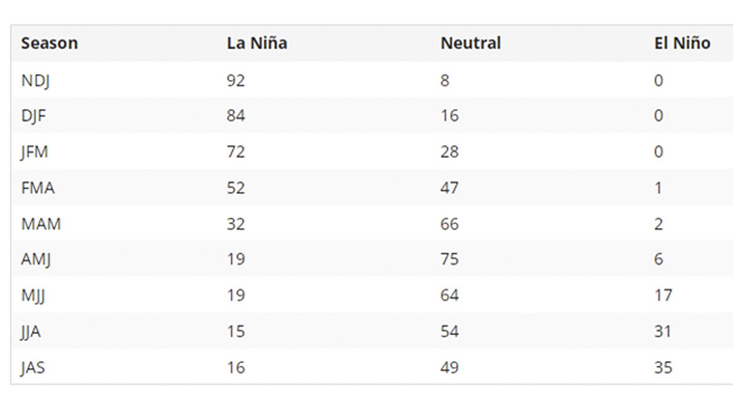The height and width of the screenshot is (415, 738).
Task: Select the JJA season cell
Action: click(x=31, y=332)
